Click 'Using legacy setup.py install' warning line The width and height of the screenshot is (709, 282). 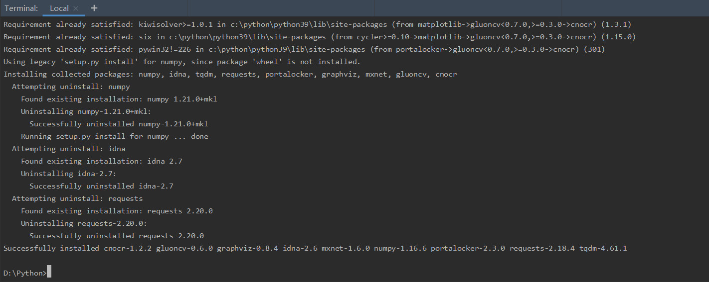pyautogui.click(x=182, y=62)
